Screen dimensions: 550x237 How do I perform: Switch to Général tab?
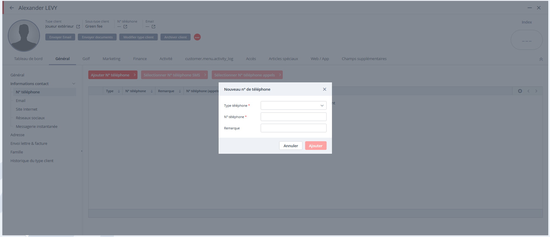click(63, 59)
